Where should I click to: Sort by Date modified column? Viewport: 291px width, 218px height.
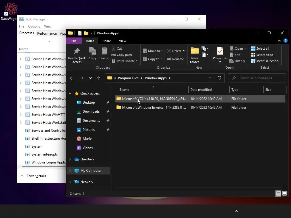click(209, 89)
